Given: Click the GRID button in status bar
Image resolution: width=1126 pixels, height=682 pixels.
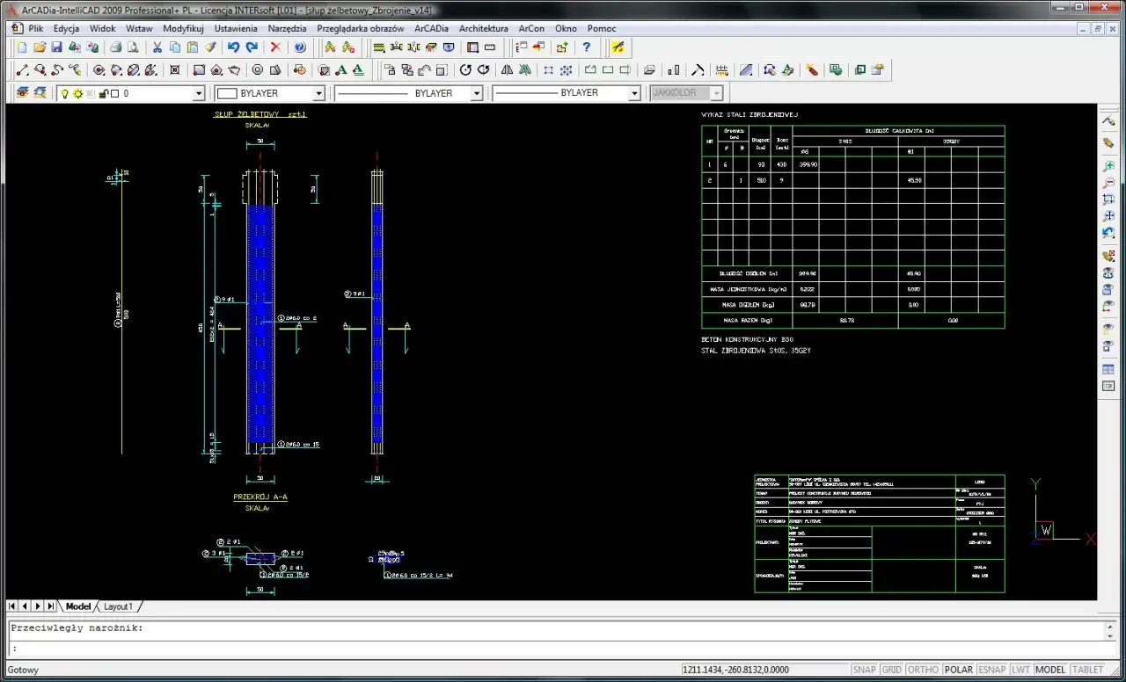Looking at the screenshot, I should [x=891, y=670].
